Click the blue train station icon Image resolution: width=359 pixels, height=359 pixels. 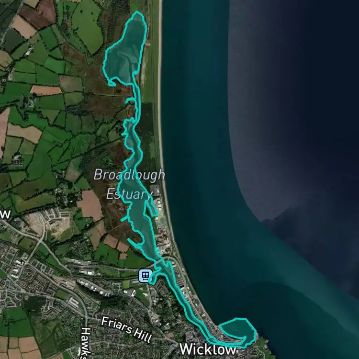tap(145, 276)
